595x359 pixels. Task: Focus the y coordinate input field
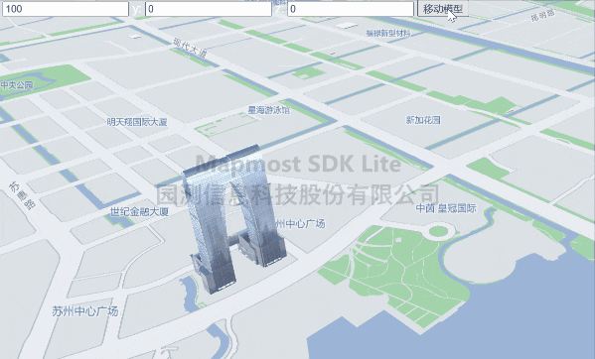209,9
